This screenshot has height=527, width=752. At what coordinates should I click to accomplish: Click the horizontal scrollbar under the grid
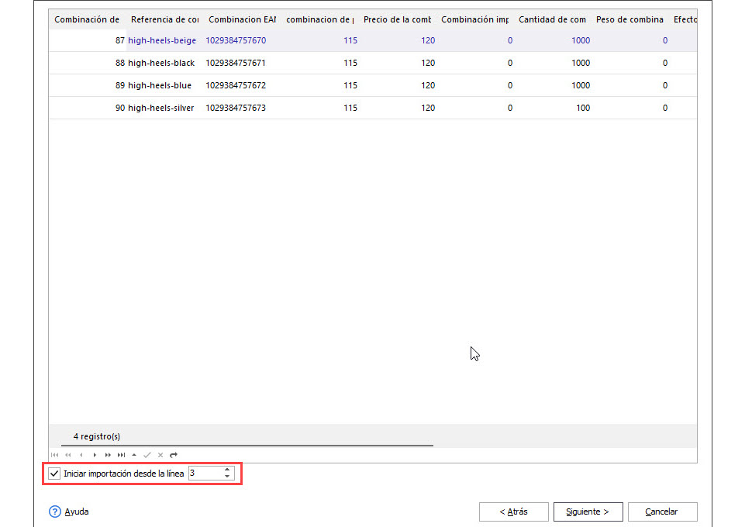click(x=247, y=446)
